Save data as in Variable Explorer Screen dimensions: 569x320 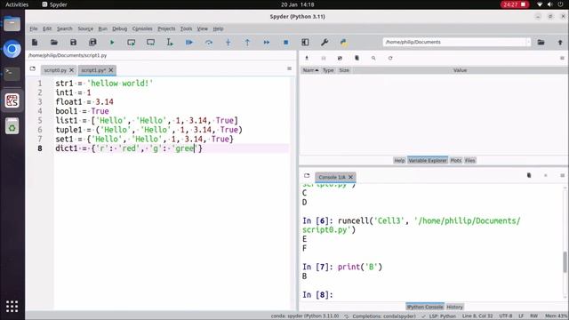pyautogui.click(x=340, y=58)
